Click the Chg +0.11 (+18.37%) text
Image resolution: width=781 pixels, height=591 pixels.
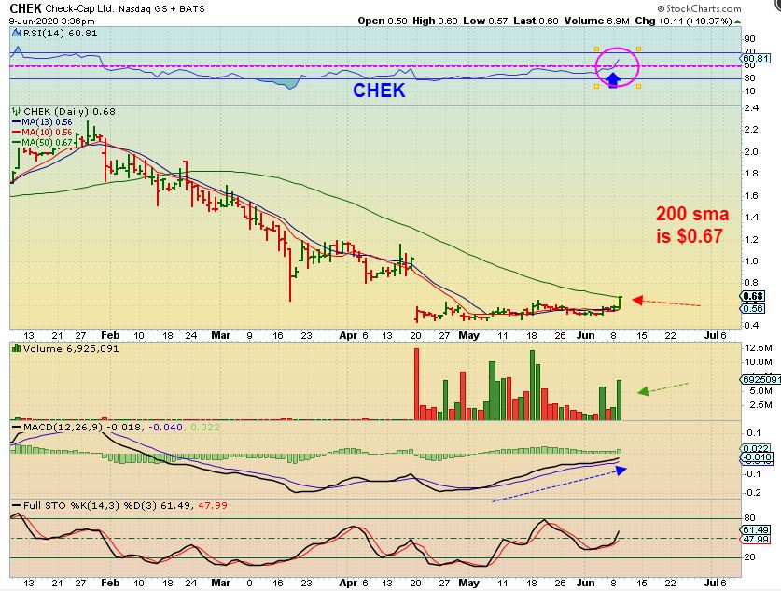[x=683, y=21]
